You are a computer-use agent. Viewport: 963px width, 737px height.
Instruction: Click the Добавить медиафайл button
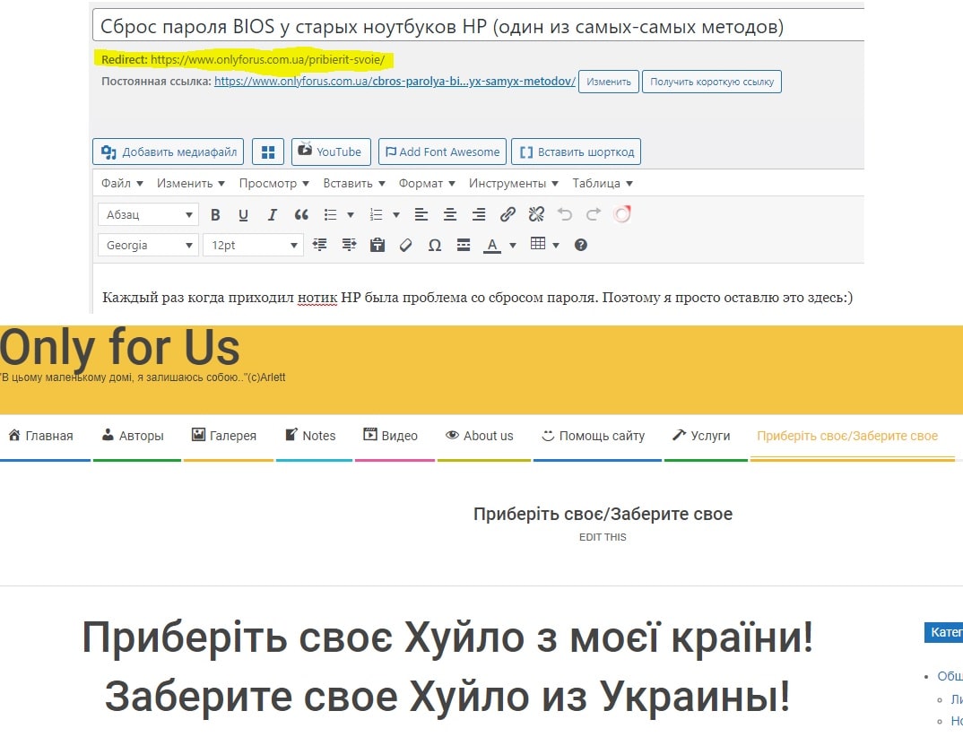click(169, 152)
